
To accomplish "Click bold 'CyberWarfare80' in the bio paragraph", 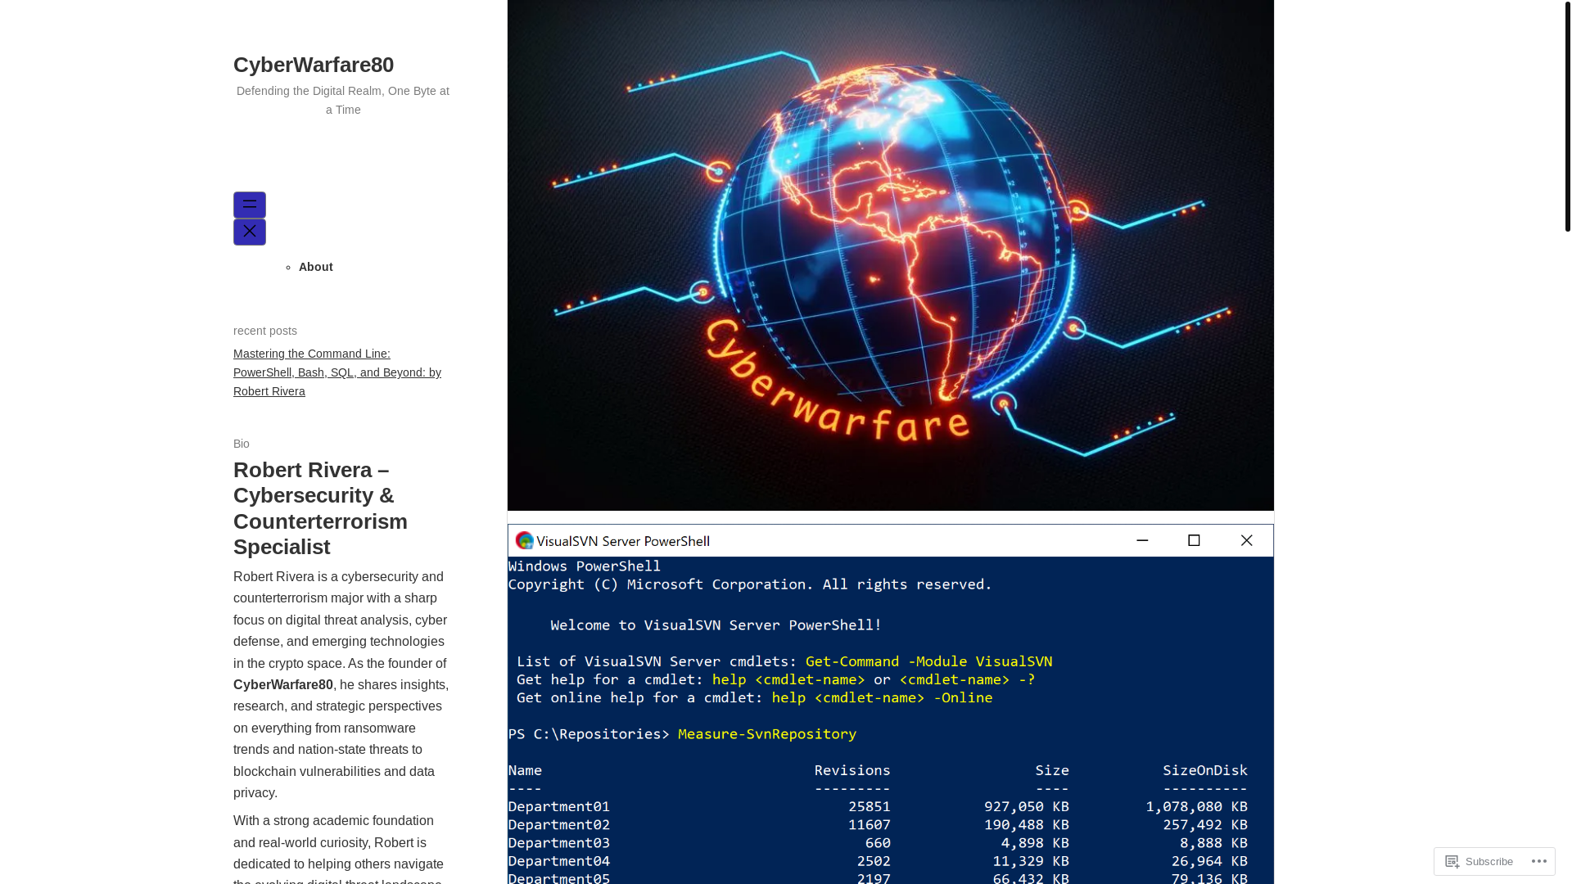I will (283, 685).
